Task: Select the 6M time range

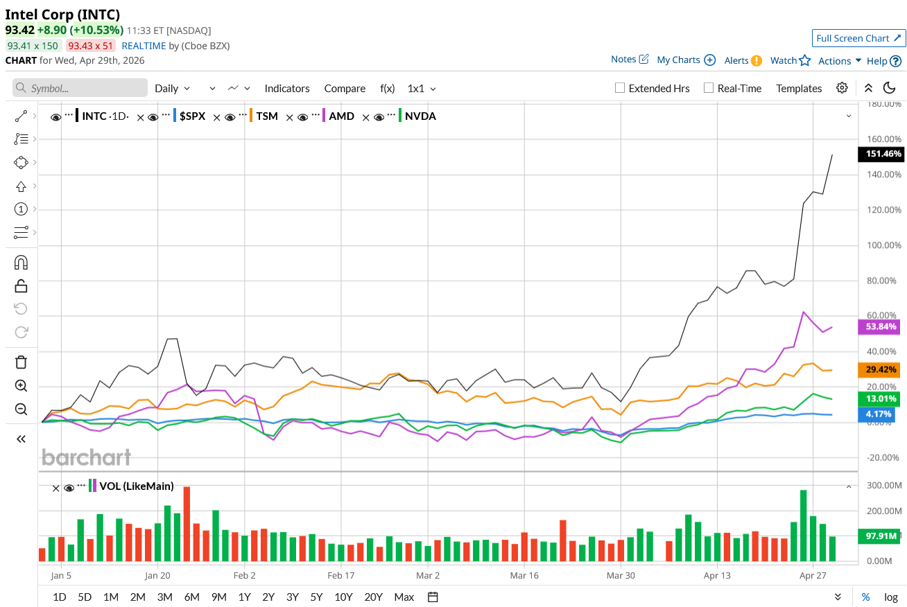Action: [x=192, y=597]
